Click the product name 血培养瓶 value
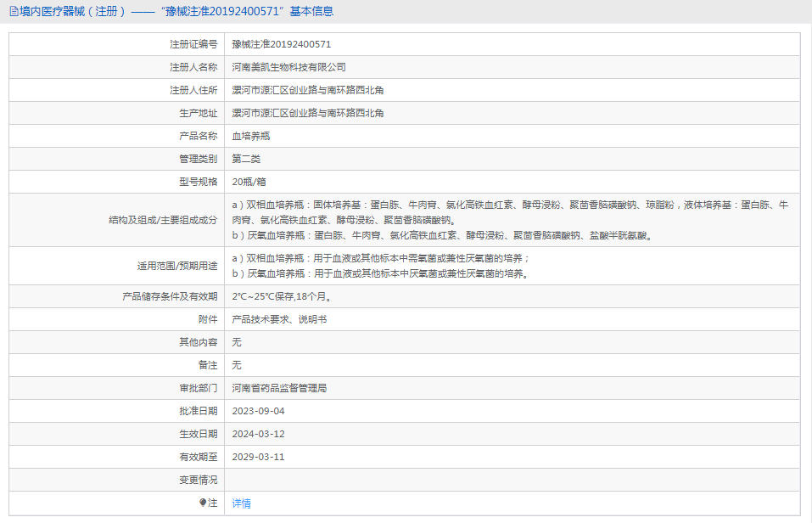Viewport: 812px width, 523px height. coord(251,136)
